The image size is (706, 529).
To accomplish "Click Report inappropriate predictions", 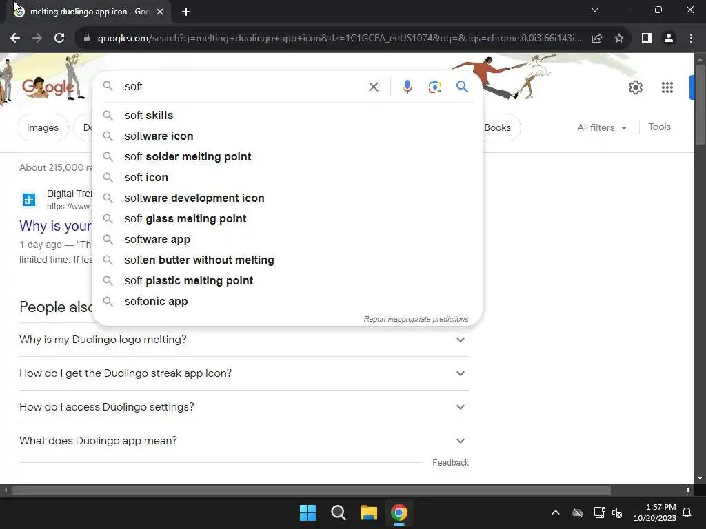I will [x=416, y=319].
